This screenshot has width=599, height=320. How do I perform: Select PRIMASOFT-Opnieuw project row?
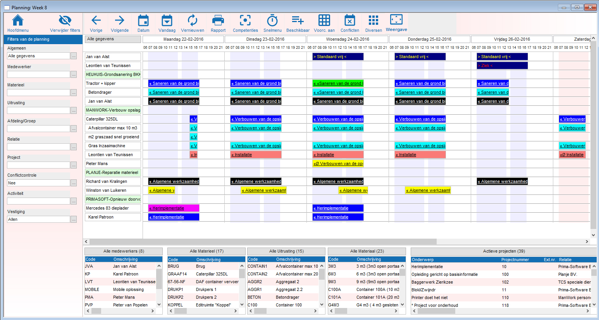(113, 199)
